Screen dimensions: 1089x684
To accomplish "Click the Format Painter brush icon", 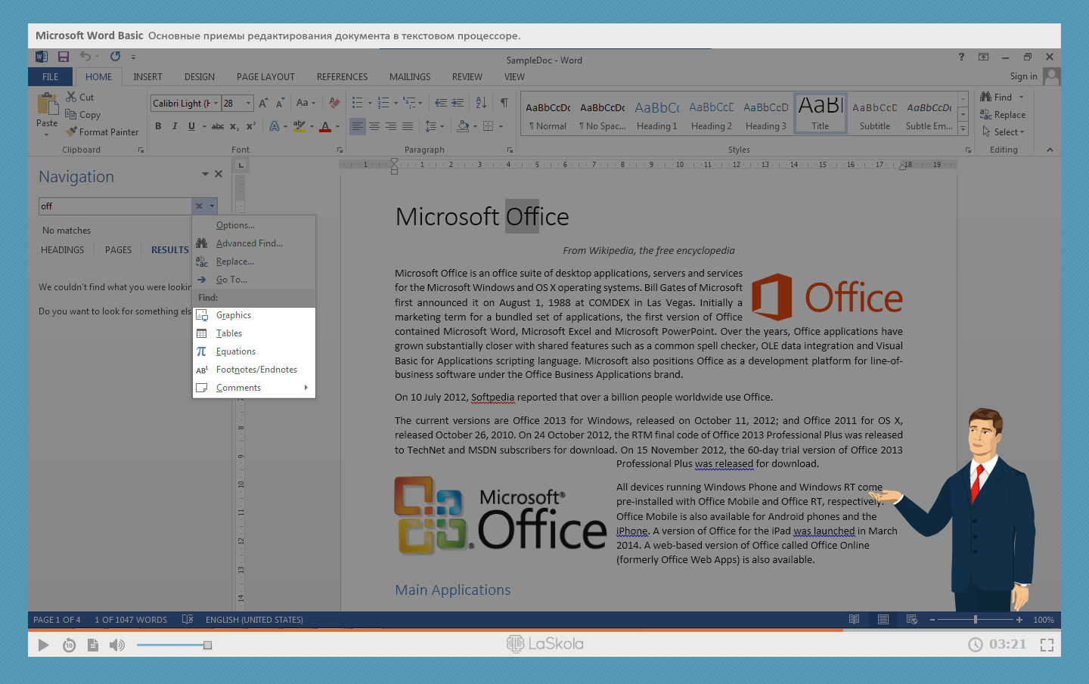I will coord(72,132).
